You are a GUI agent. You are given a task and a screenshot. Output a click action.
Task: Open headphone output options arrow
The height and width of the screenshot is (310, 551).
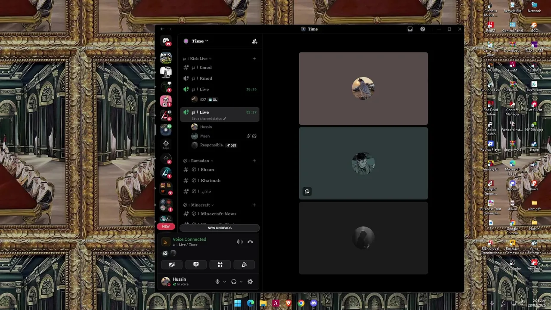tap(241, 282)
